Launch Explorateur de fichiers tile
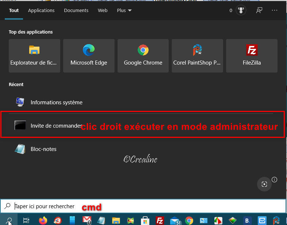The image size is (287, 225). (34, 55)
